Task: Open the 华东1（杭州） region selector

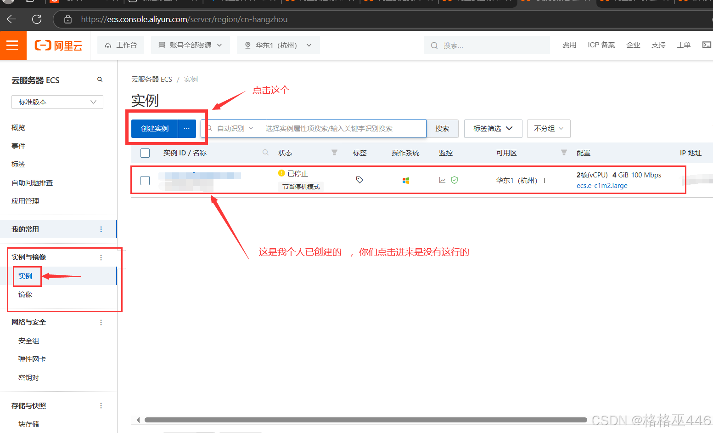Action: click(278, 45)
